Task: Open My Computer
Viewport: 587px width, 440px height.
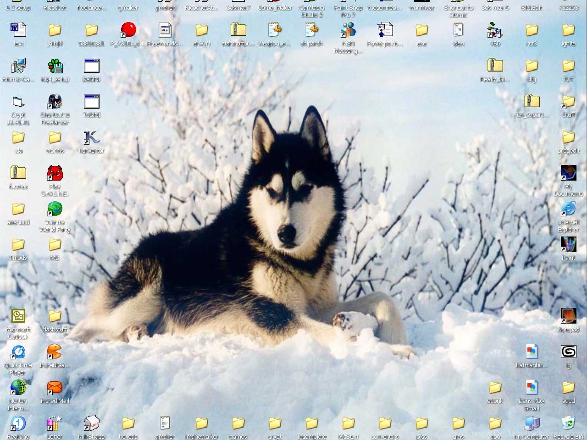Action: 532,423
